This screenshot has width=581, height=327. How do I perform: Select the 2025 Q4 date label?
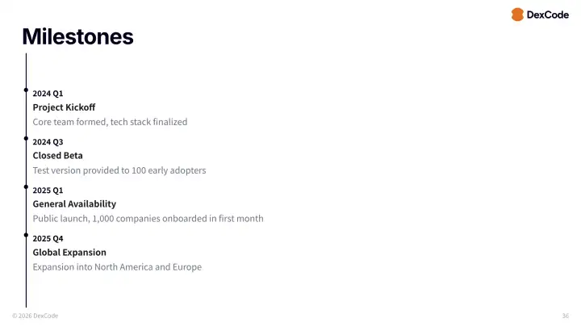click(x=48, y=239)
